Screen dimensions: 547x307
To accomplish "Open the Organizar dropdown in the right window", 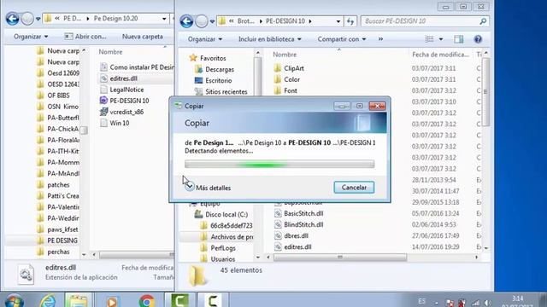I will pyautogui.click(x=205, y=39).
